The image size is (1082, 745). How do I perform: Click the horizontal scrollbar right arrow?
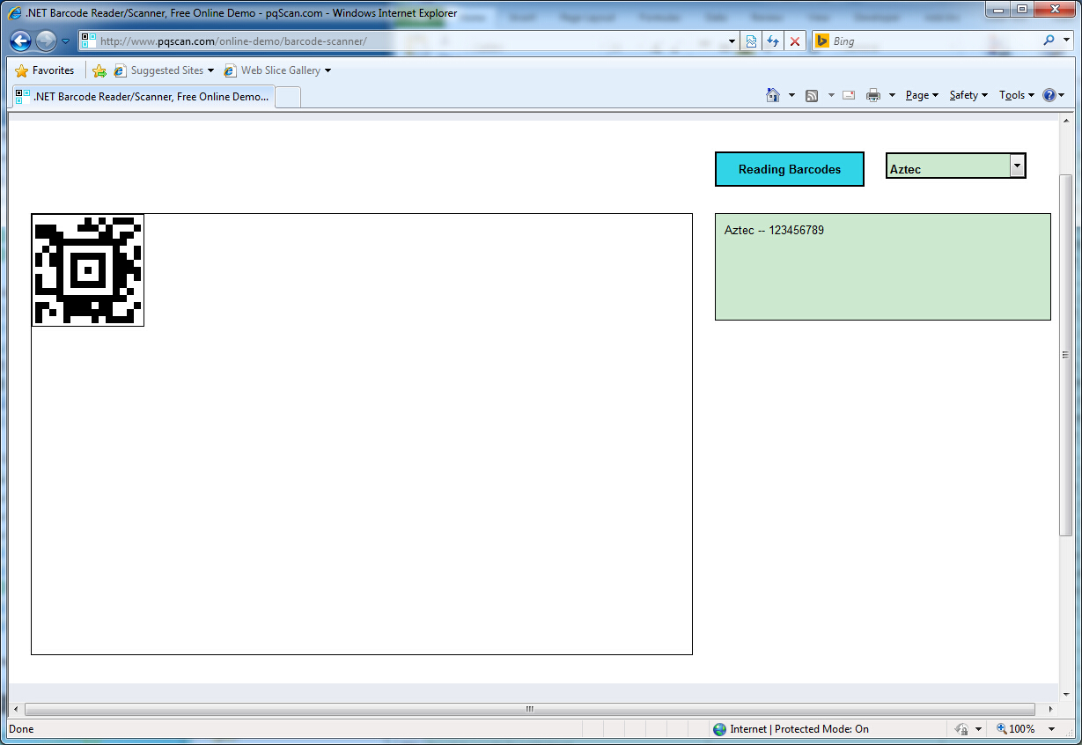click(1050, 709)
